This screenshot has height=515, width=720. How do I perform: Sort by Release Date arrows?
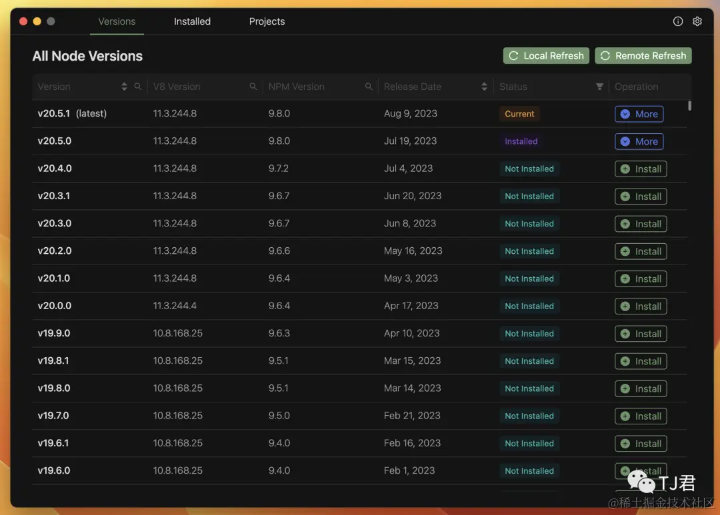(484, 87)
